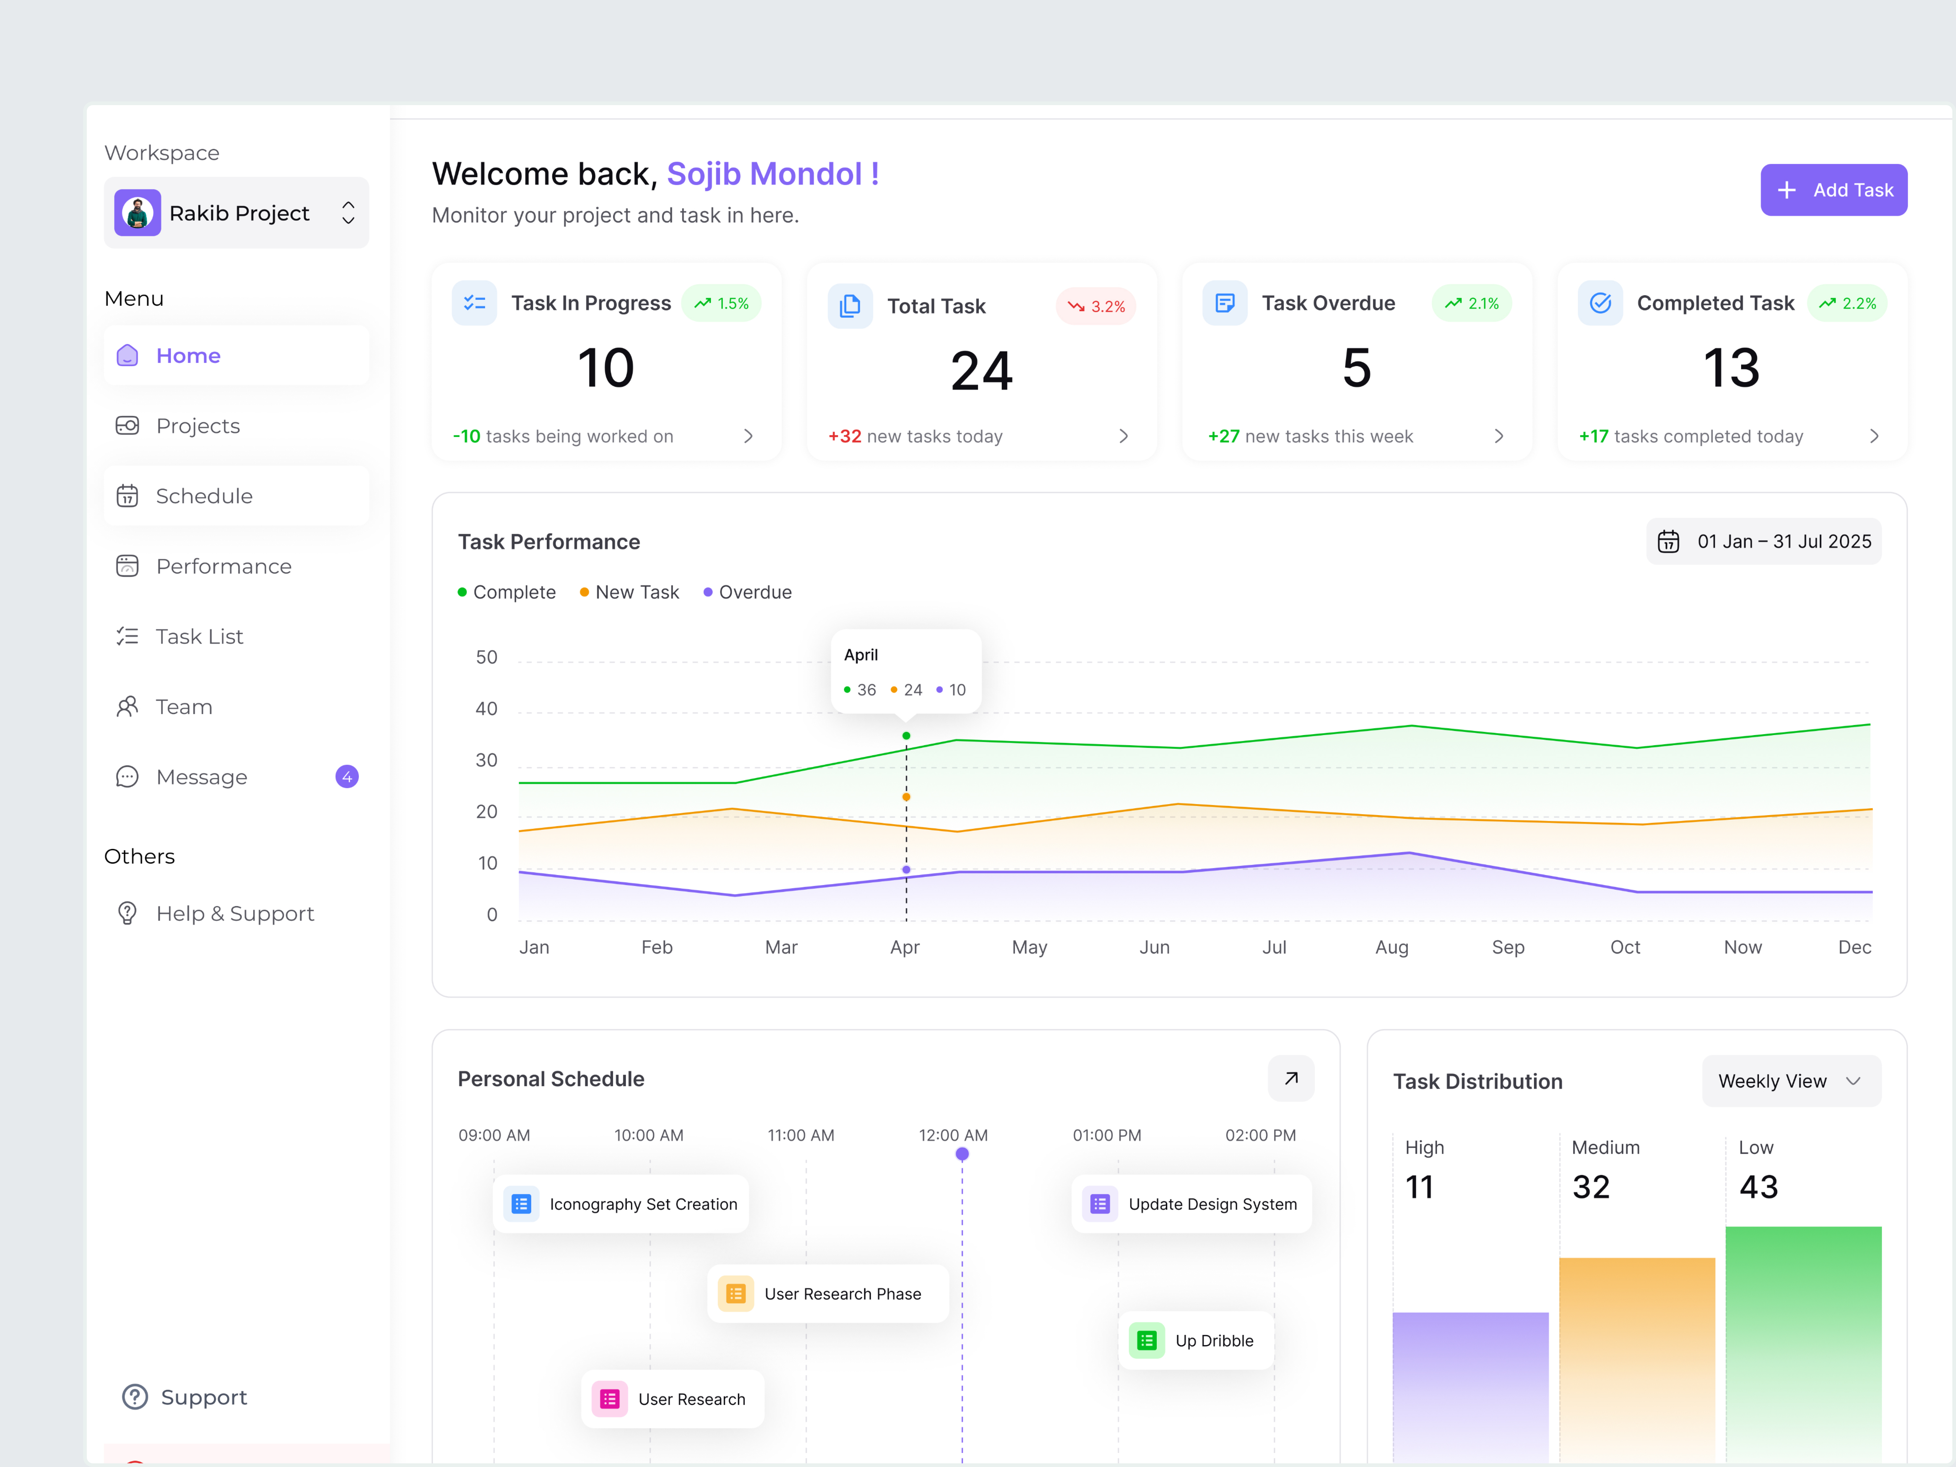Go to Performance menu item
Viewport: 1956px width, 1467px height.
[237, 566]
